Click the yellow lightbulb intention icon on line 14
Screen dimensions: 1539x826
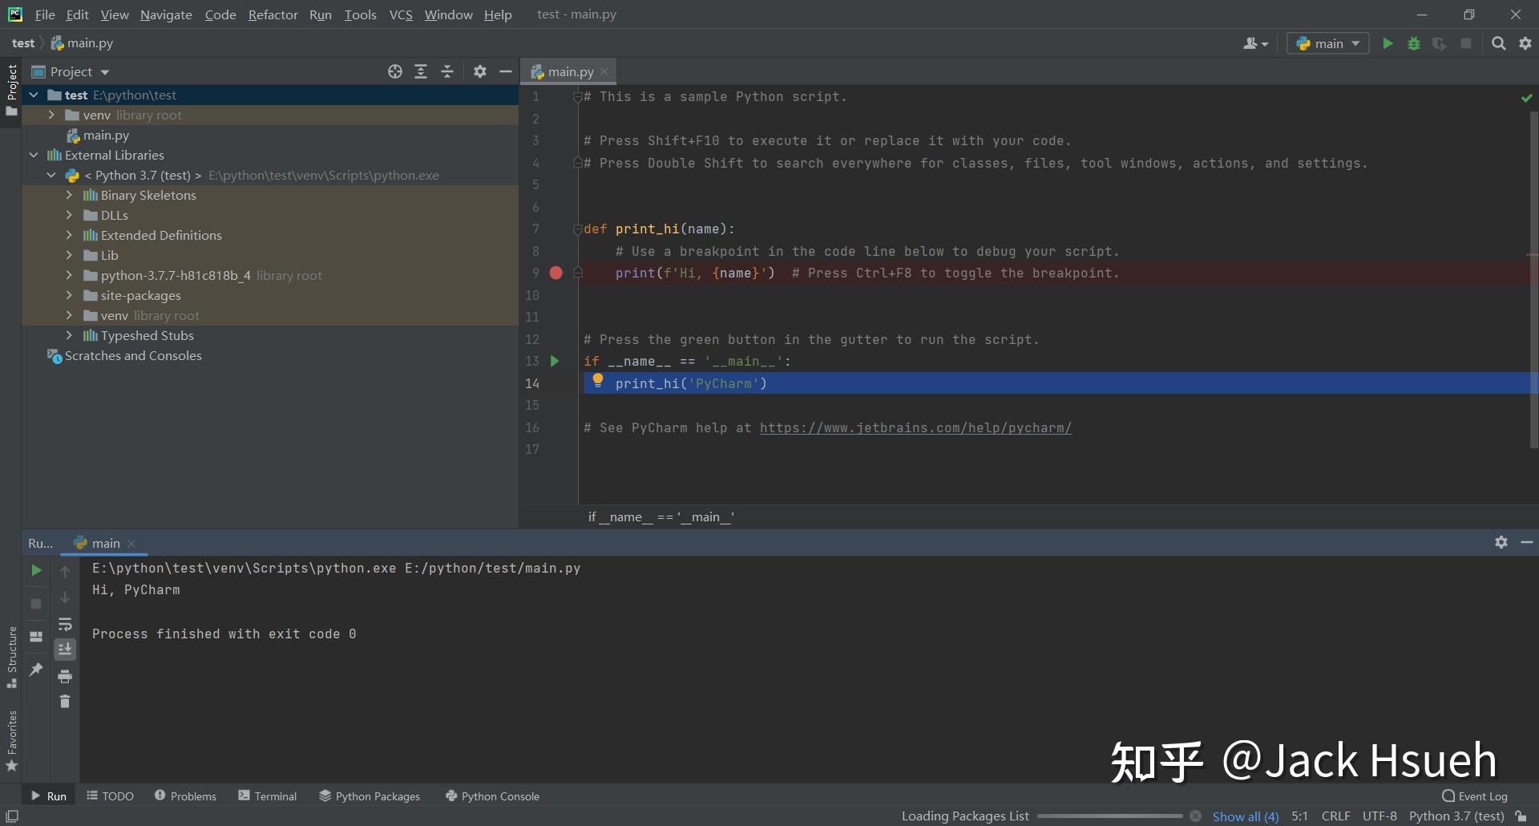(597, 381)
